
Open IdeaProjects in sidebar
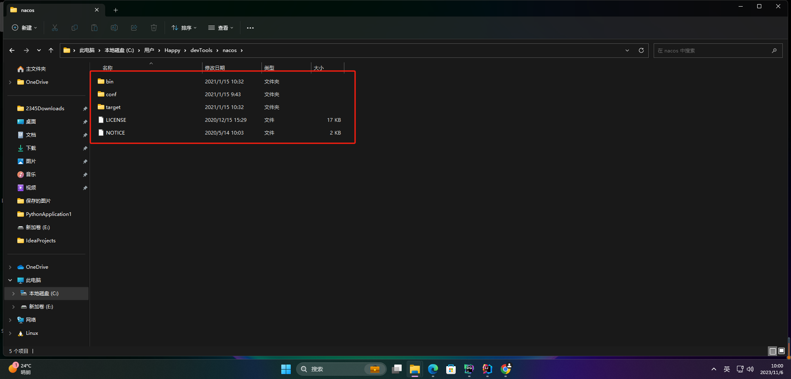[36, 241]
